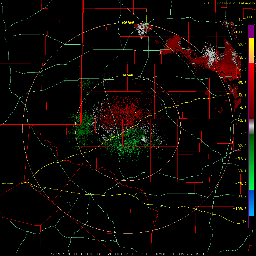Click the 30.1 velocity scale value
Screen dimensions: 256x256
(x=242, y=95)
